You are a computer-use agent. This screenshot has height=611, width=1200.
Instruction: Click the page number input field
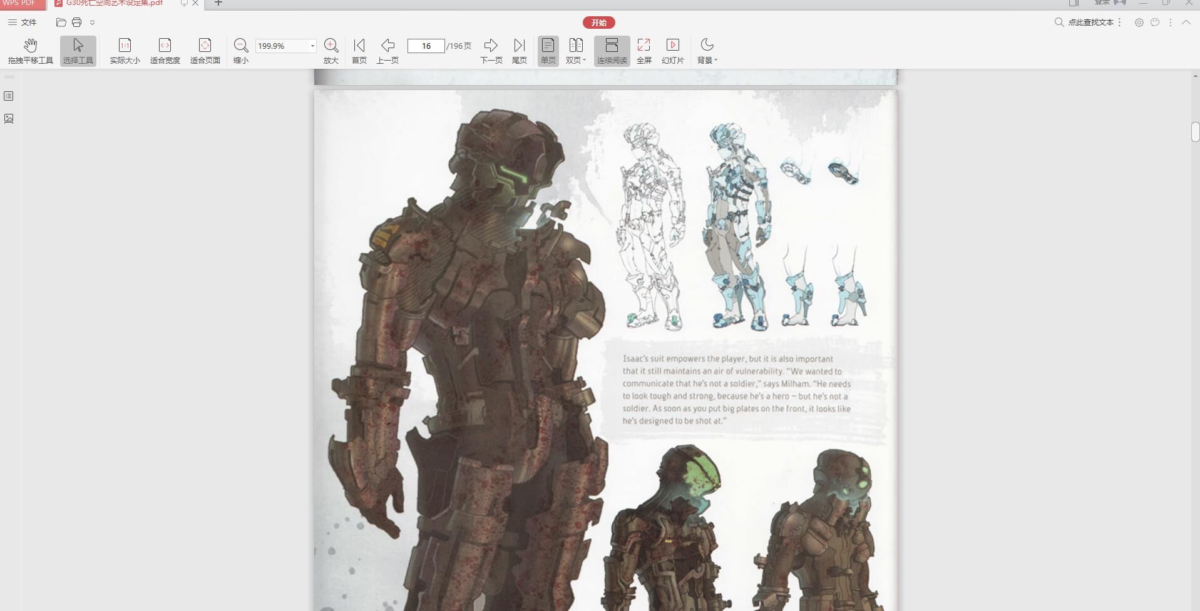[x=426, y=46]
